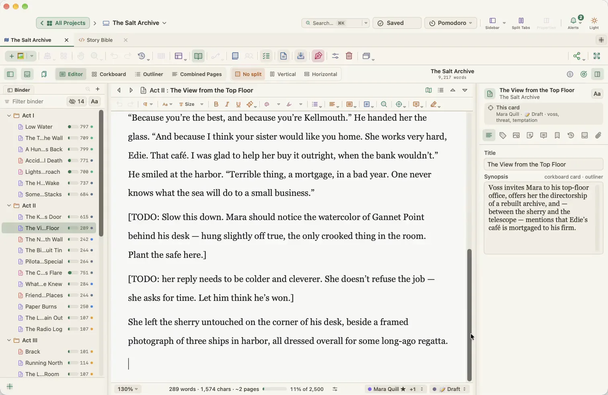The width and height of the screenshot is (608, 395).
Task: Switch to Corkboard view
Action: click(x=109, y=74)
